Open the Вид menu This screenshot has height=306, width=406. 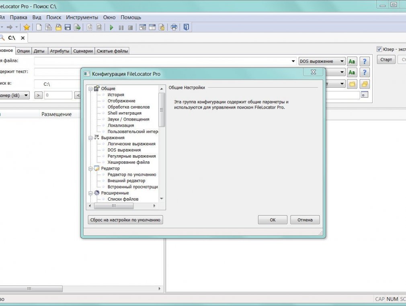coord(37,17)
